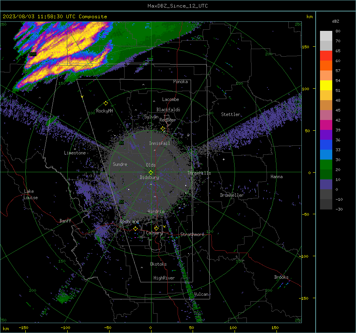
Task: Pick the orange 57-60 dBZ legend swatch
Action: pos(326,65)
